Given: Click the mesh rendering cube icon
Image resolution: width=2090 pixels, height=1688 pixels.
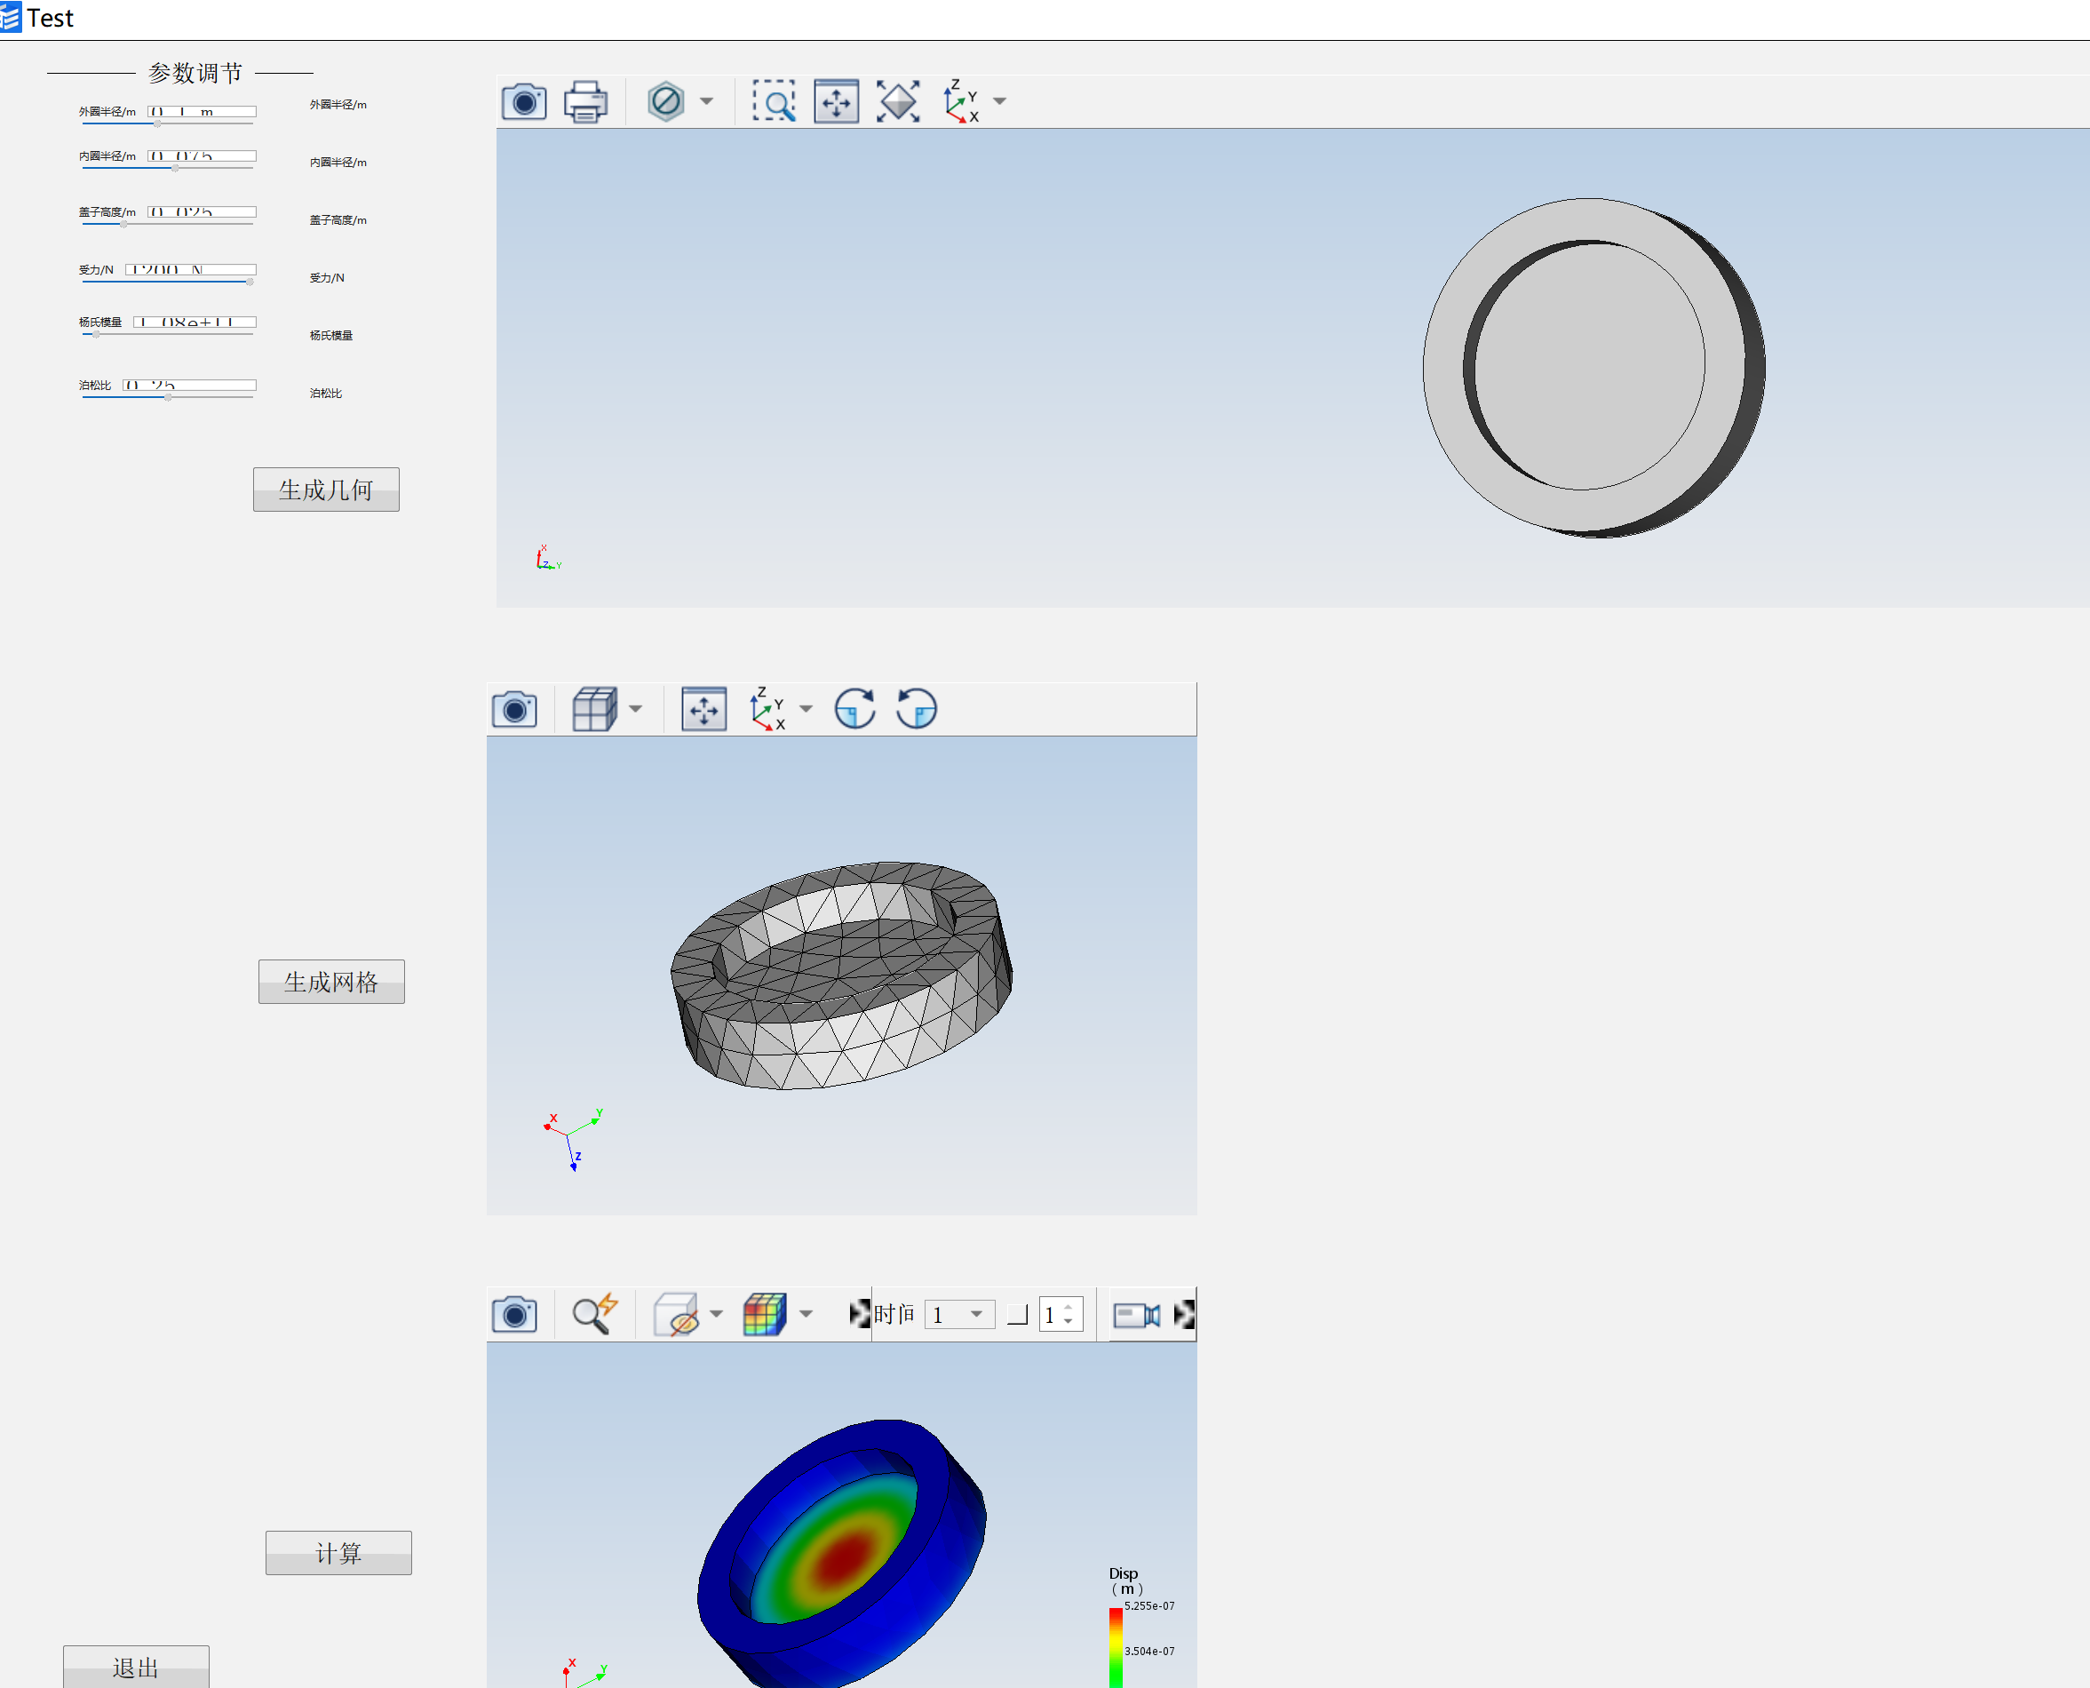Looking at the screenshot, I should tap(594, 709).
